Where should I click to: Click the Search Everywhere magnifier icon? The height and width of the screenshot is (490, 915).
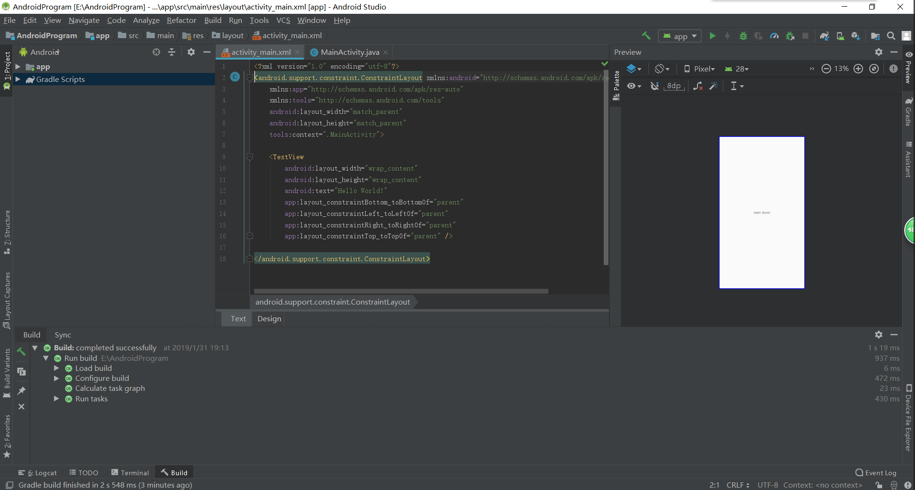(891, 36)
